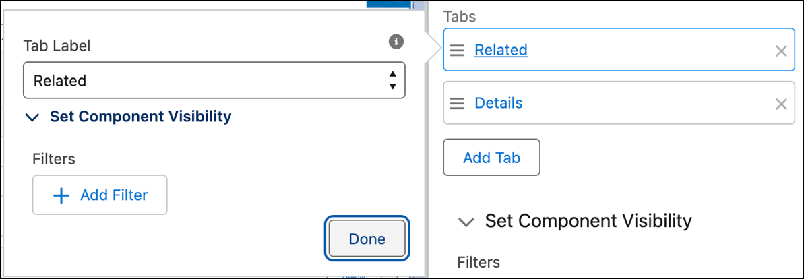Select the empty area of the Details tab row
Image resolution: width=804 pixels, height=279 pixels.
click(x=648, y=103)
